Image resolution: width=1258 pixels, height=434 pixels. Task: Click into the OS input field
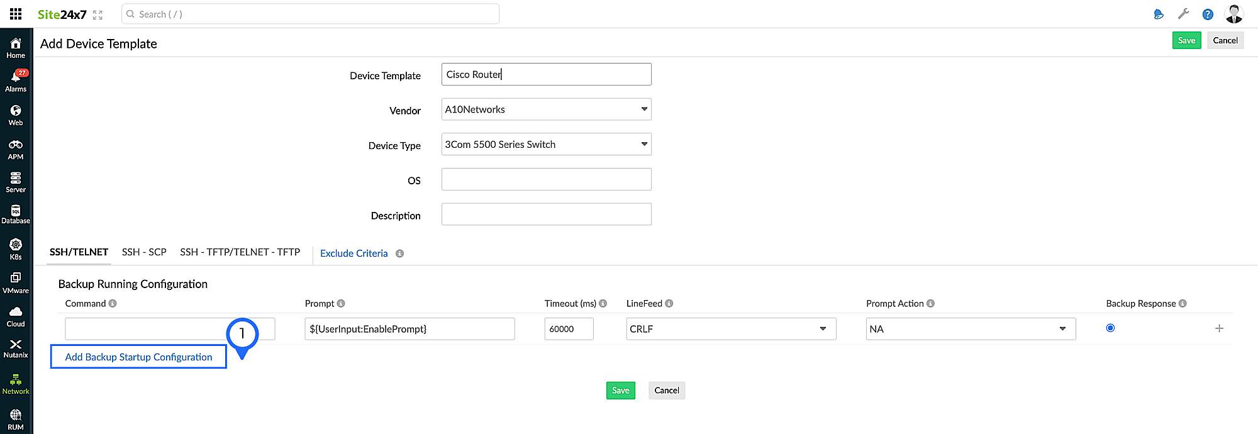(x=546, y=179)
